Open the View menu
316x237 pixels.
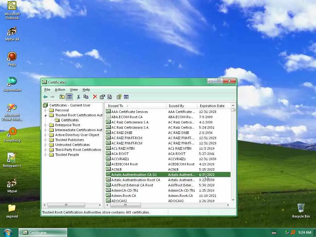[x=74, y=89]
